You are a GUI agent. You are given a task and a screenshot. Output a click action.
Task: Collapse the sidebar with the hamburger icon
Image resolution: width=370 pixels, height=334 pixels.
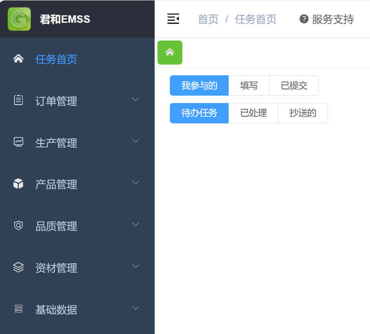click(x=173, y=19)
